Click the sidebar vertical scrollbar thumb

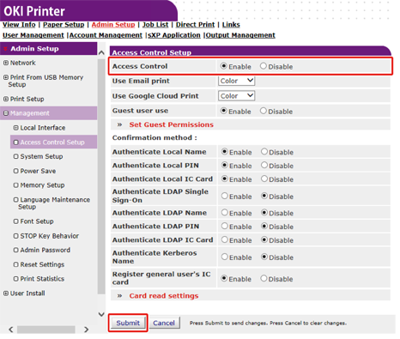[101, 177]
